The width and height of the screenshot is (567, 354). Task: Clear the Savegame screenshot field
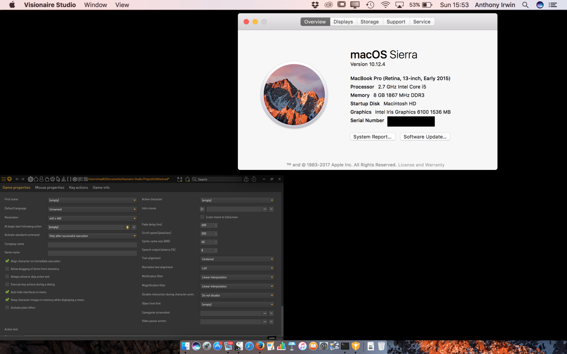click(271, 313)
